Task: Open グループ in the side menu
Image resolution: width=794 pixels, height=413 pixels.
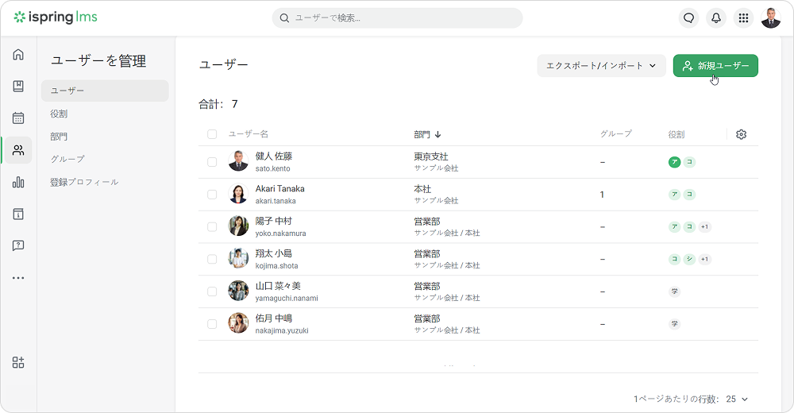Action: click(67, 159)
